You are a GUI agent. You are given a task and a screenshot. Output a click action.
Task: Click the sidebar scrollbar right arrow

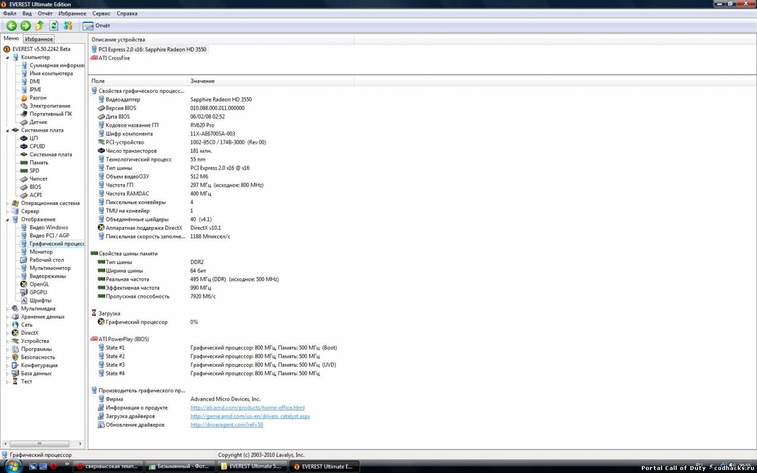click(x=80, y=444)
